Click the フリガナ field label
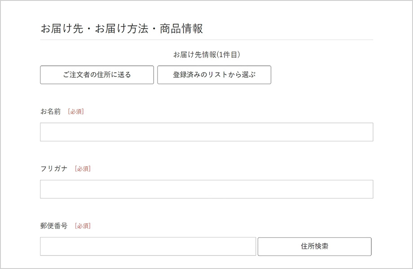Viewport: 413px width, 269px height. (x=54, y=169)
